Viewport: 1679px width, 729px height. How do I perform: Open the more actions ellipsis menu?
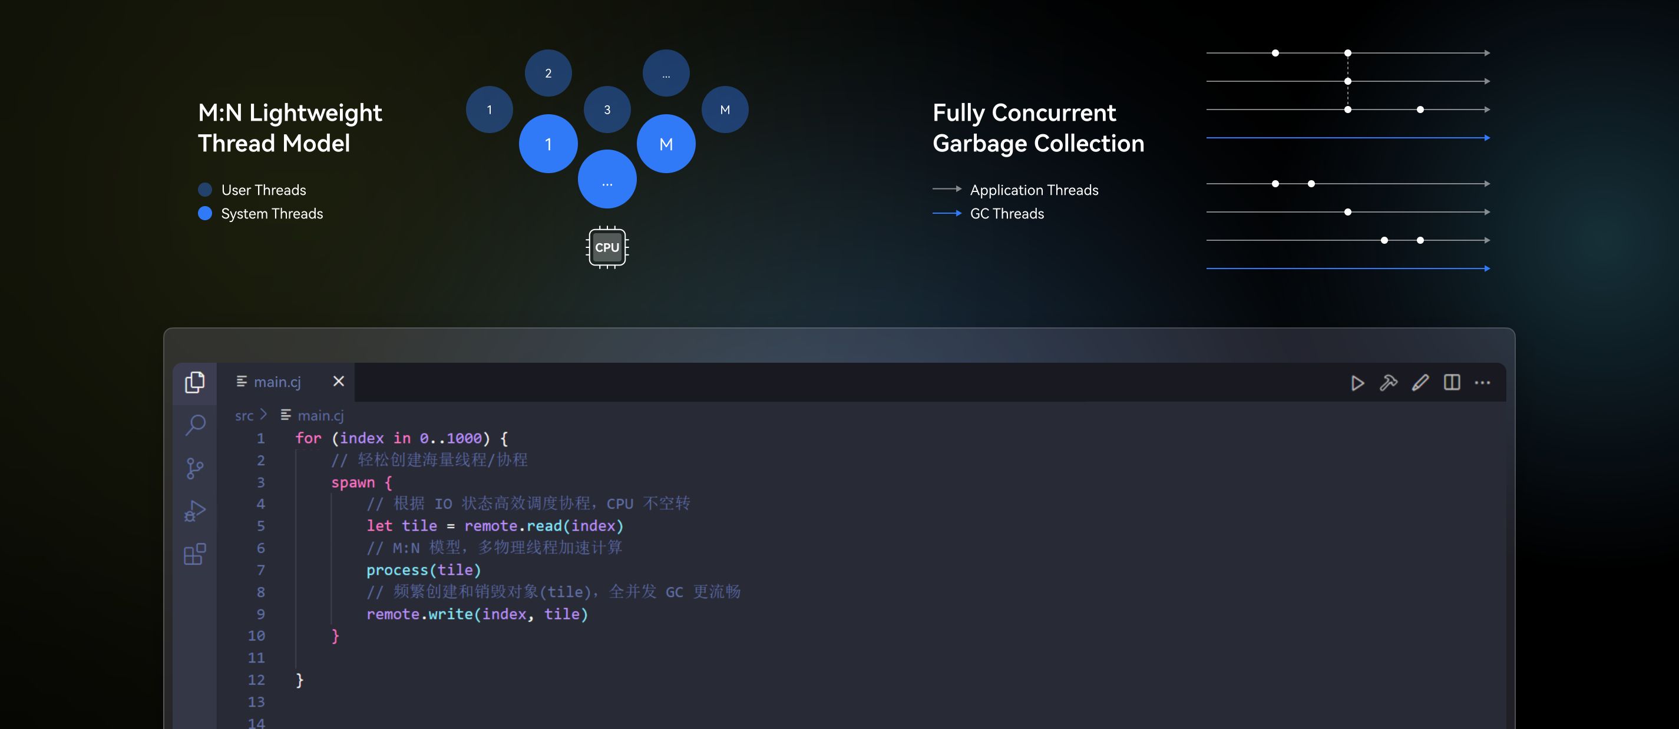[1482, 382]
